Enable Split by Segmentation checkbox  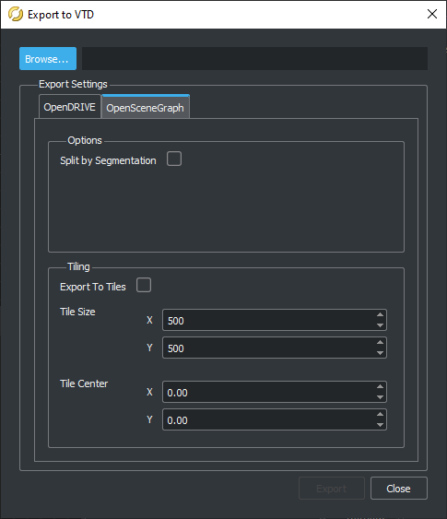(x=174, y=159)
